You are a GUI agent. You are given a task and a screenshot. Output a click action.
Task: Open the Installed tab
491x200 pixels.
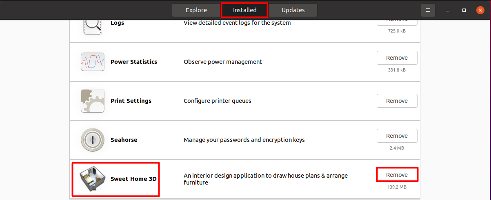pyautogui.click(x=244, y=10)
